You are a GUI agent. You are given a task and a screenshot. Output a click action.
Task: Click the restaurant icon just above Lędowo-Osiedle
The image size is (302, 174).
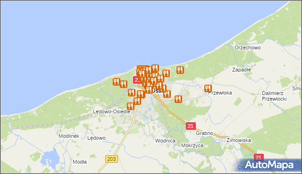click(131, 106)
